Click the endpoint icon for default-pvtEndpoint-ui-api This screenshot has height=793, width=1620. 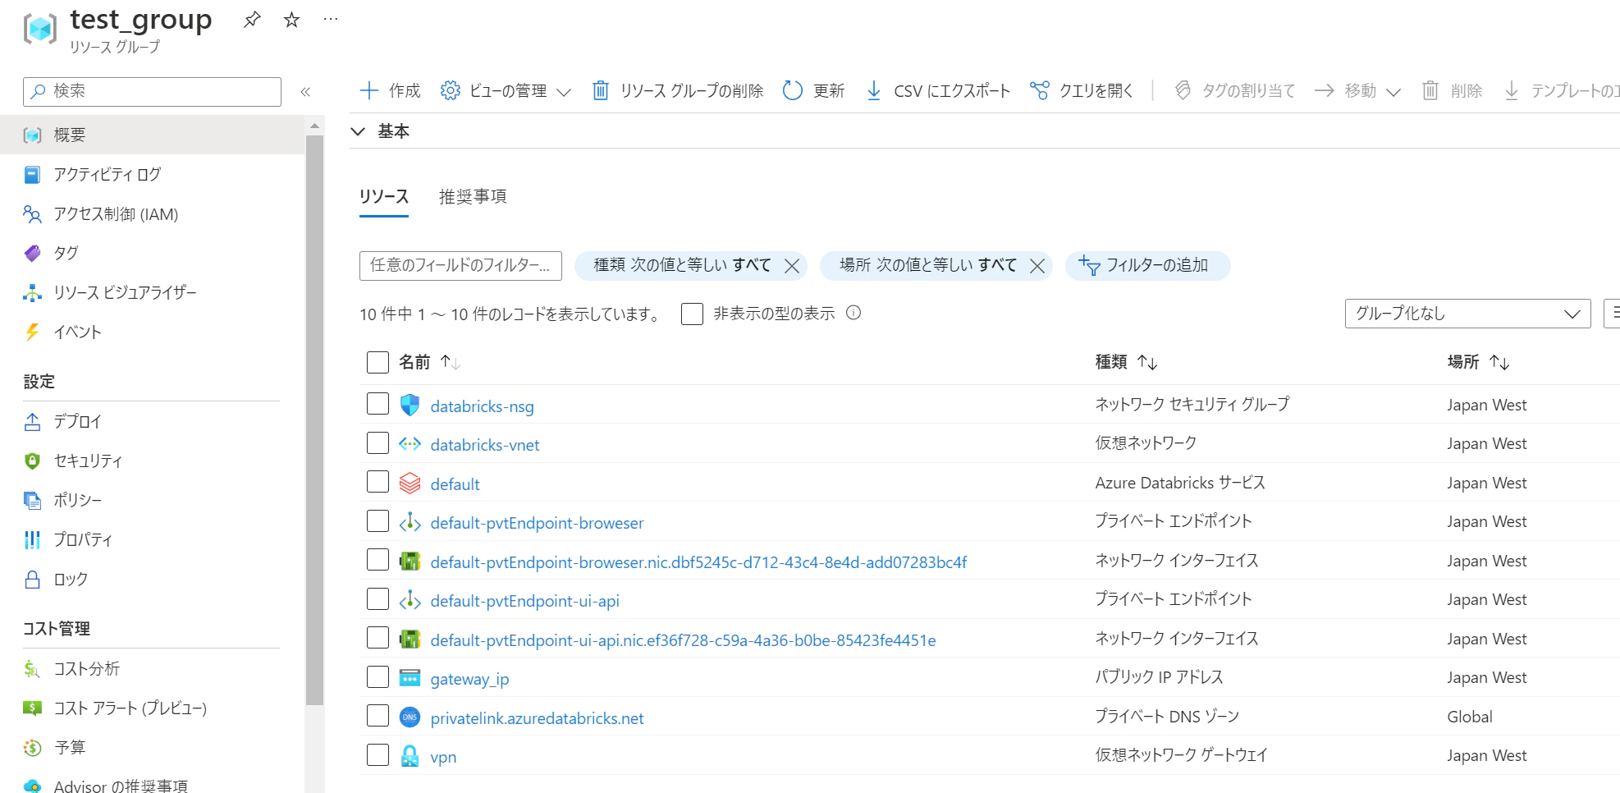click(x=410, y=600)
